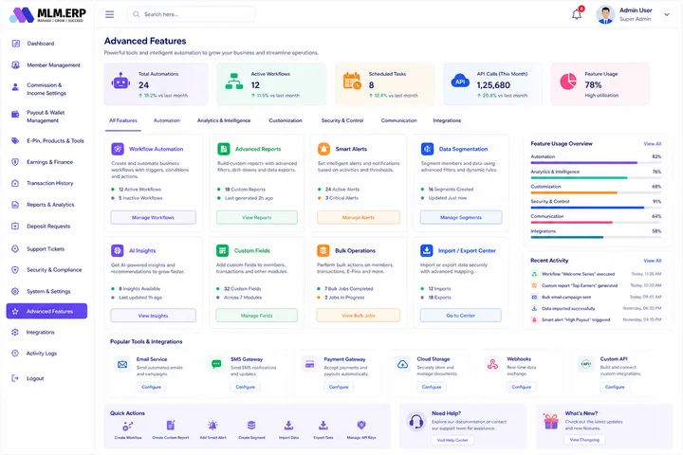Open Dashboard from the sidebar
683x455 pixels.
click(41, 44)
